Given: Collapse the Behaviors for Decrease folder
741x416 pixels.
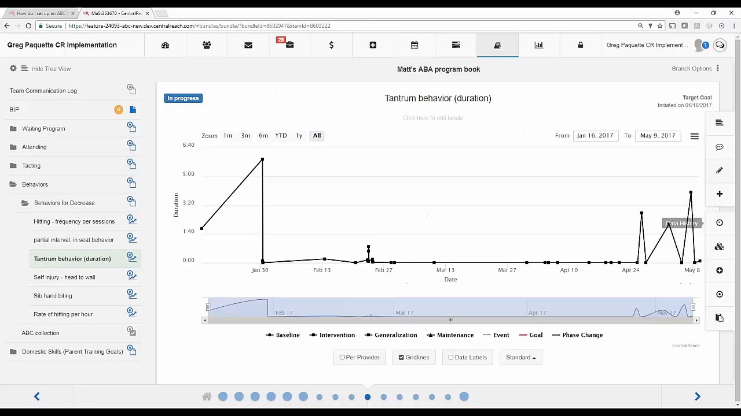Looking at the screenshot, I should click(25, 203).
